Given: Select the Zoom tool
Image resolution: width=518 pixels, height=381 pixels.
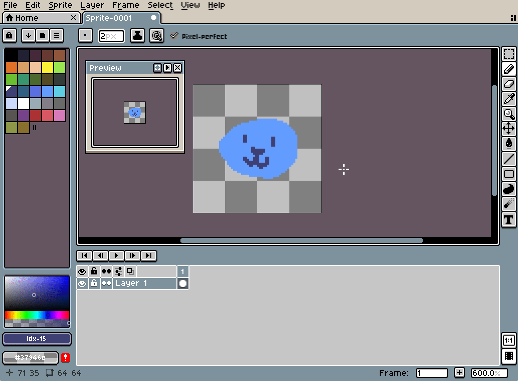Looking at the screenshot, I should click(509, 114).
